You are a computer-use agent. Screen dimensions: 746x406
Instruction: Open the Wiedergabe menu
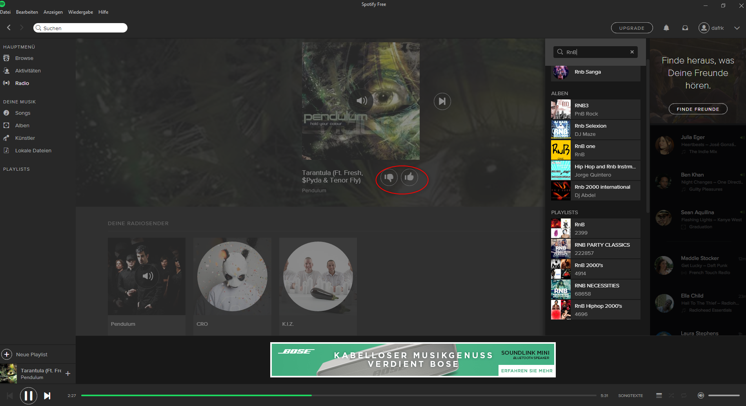tap(80, 12)
